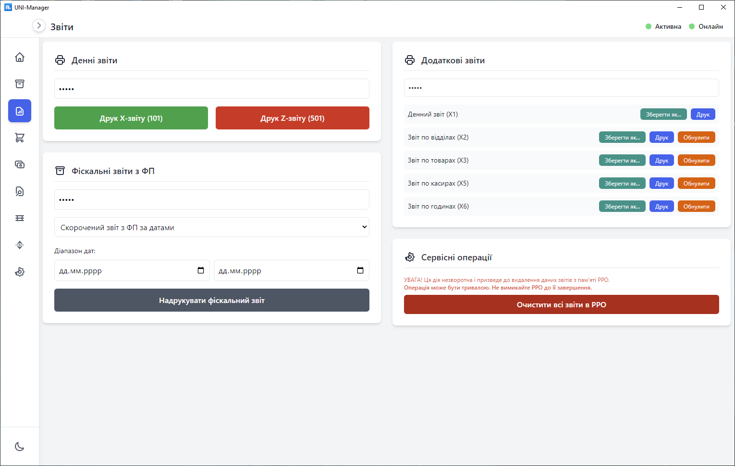This screenshot has height=466, width=735.
Task: Maximize the UNI-Manager window
Action: pos(701,7)
